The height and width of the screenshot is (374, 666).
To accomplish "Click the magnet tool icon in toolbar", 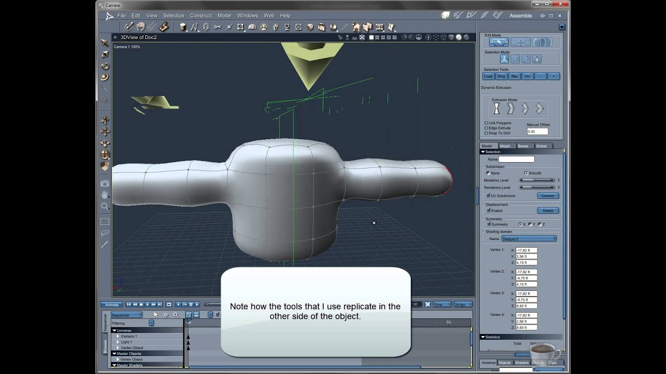I will tap(206, 27).
